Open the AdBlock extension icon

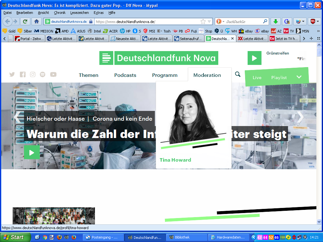tap(313, 21)
